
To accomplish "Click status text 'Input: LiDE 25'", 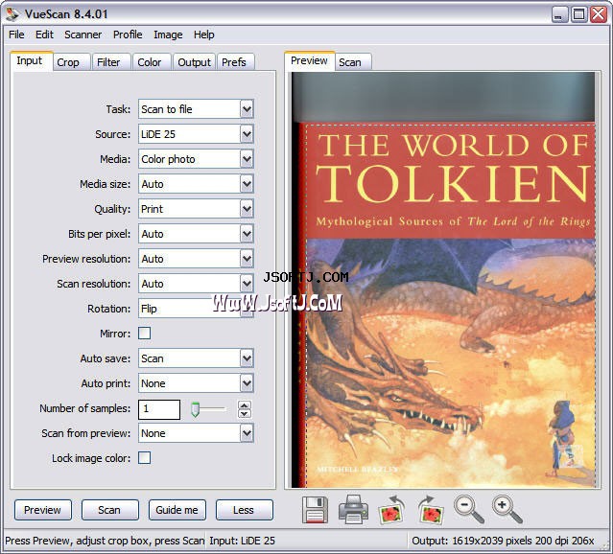I will 242,541.
